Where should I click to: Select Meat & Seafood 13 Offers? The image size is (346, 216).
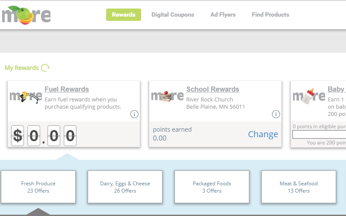tap(299, 187)
